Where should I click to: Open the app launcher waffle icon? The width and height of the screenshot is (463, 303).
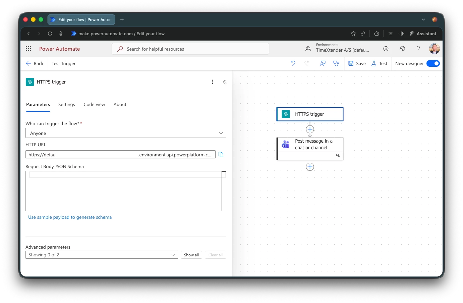(28, 49)
